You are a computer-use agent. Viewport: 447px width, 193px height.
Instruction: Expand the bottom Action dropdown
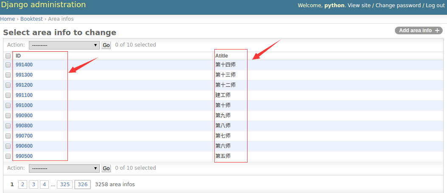64,168
